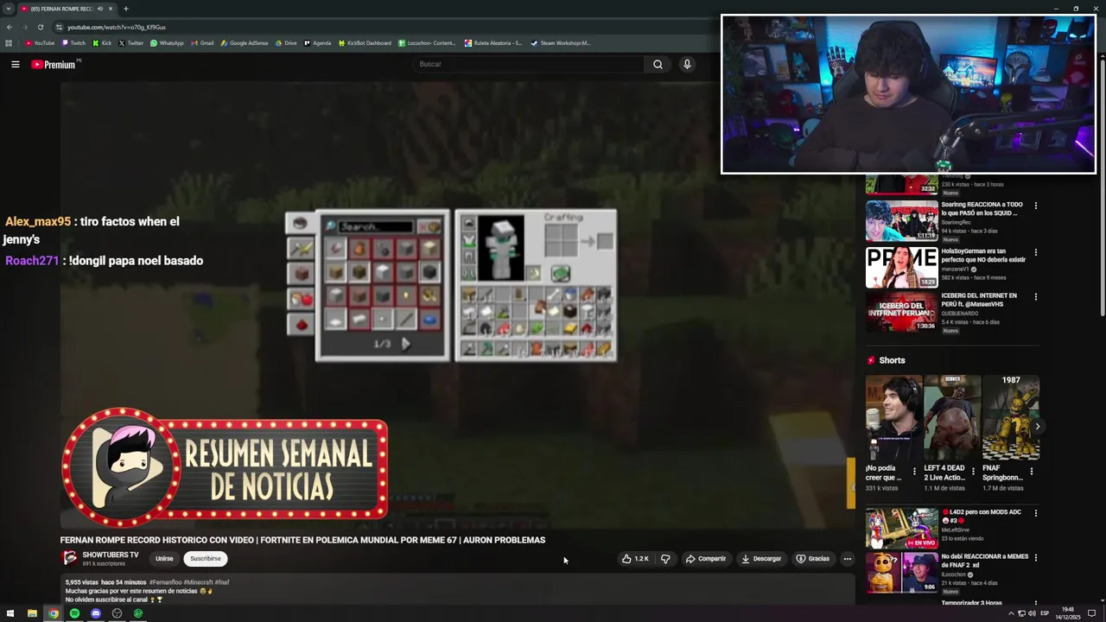Mute the FERNAN ROMPE tab audio icon
The height and width of the screenshot is (622, 1106).
(x=100, y=9)
